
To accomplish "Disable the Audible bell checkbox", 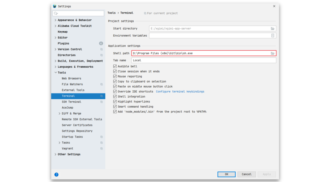I will 115,67.
